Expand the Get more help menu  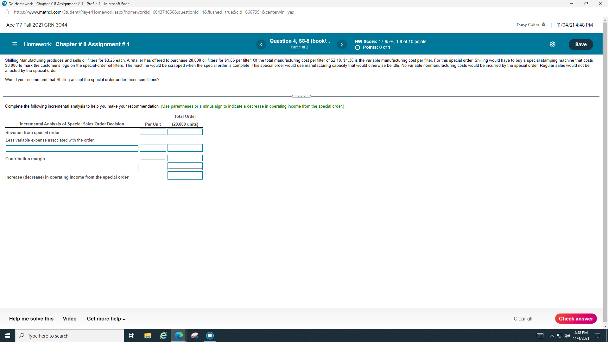tap(106, 319)
